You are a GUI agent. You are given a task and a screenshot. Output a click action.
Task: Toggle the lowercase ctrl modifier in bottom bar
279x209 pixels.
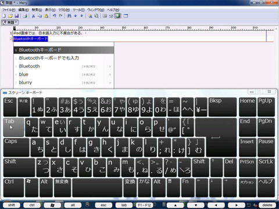pos(32,205)
